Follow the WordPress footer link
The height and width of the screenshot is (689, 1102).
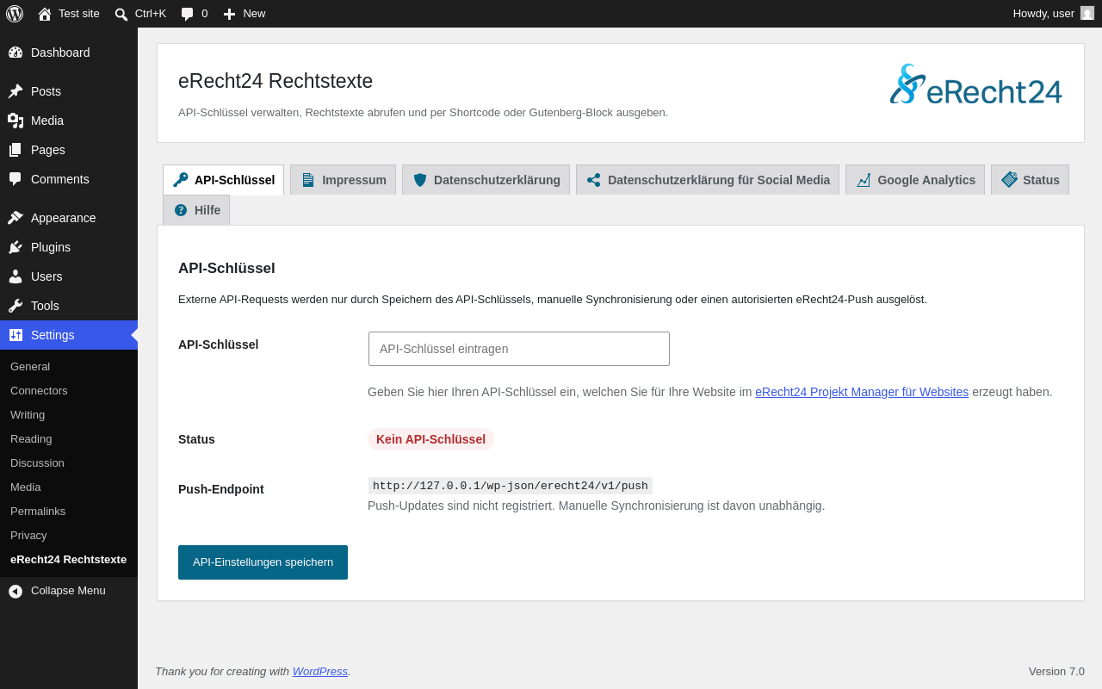(320, 671)
